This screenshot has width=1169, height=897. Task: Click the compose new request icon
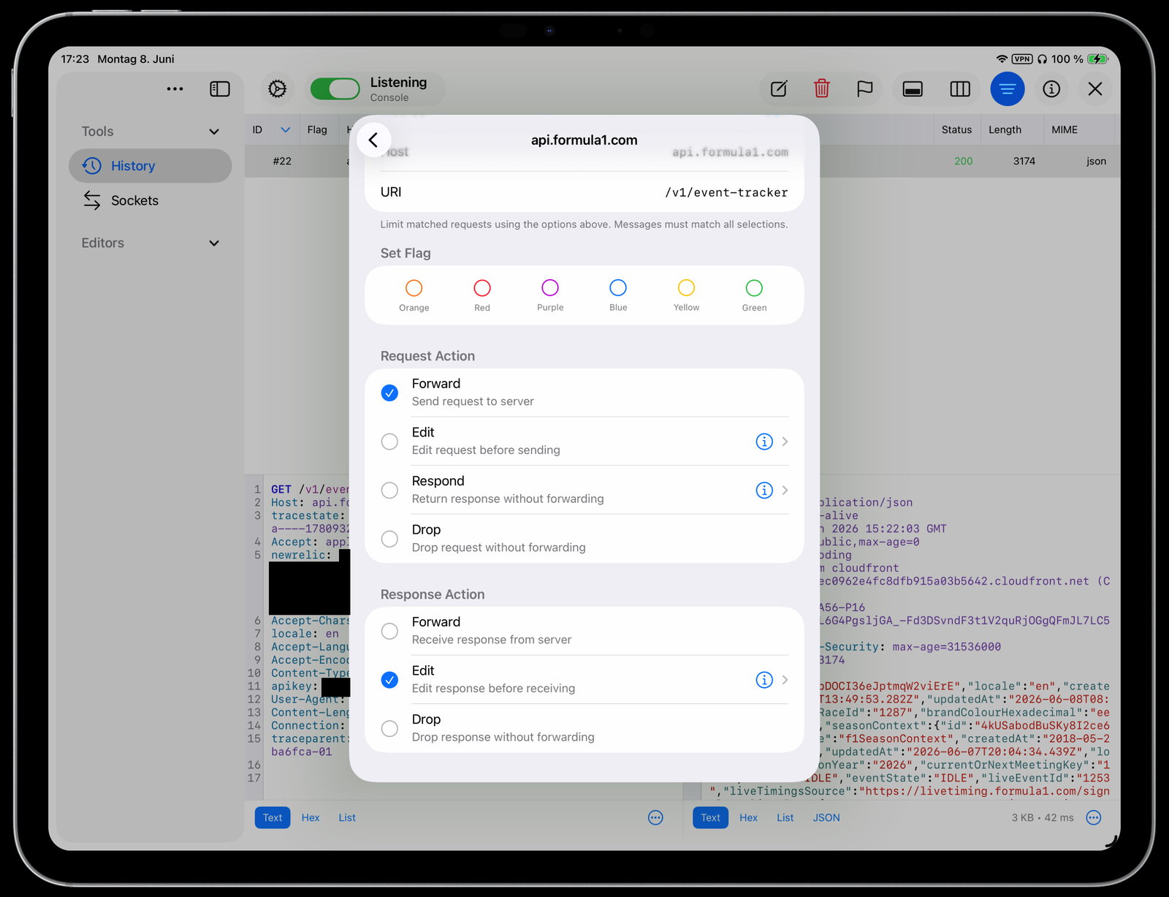[779, 89]
